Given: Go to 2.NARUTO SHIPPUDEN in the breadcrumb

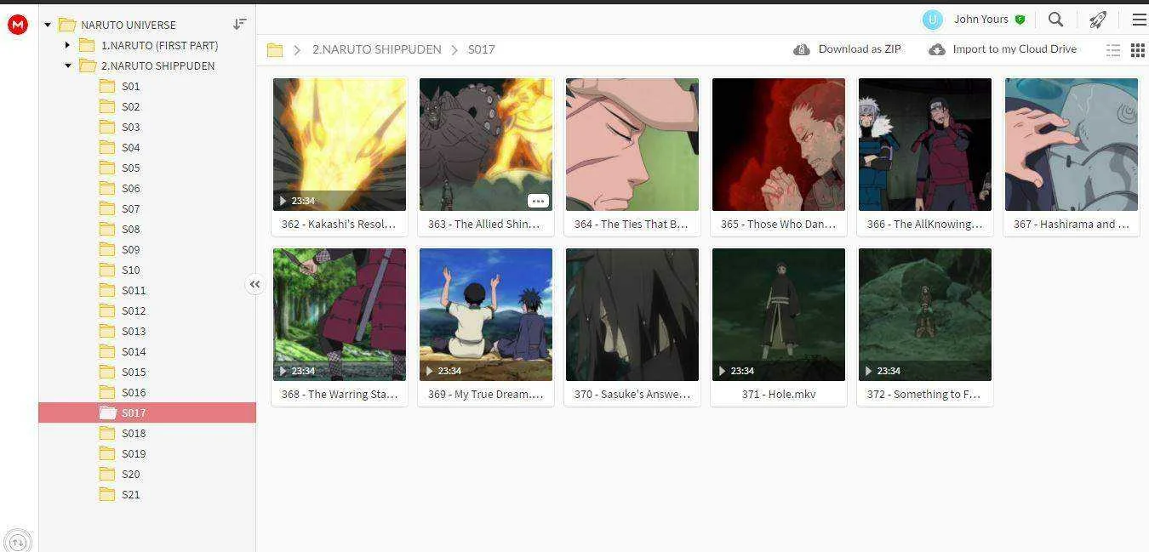Looking at the screenshot, I should pyautogui.click(x=376, y=49).
